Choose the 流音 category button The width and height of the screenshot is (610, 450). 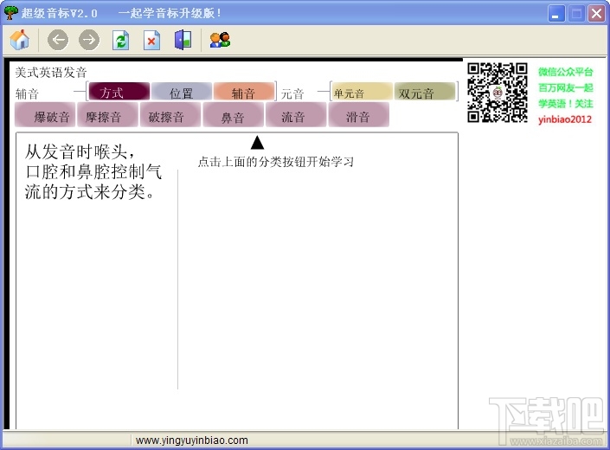click(296, 115)
